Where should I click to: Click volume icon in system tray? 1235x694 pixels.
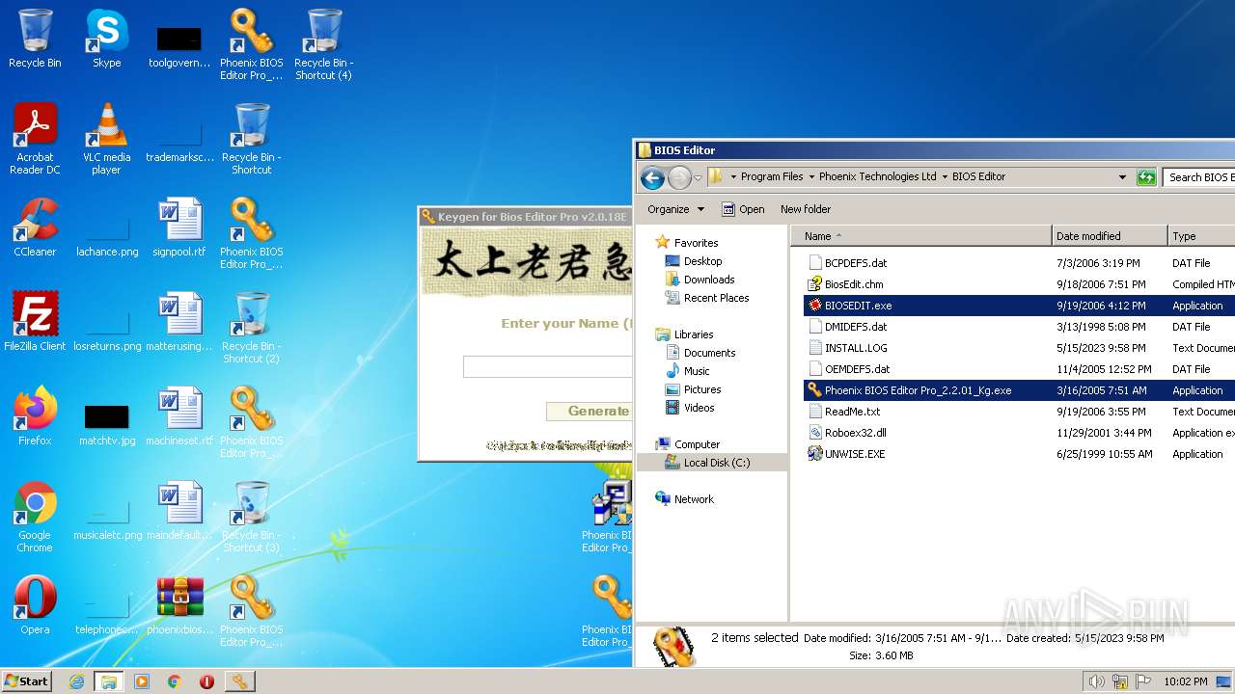pyautogui.click(x=1096, y=681)
